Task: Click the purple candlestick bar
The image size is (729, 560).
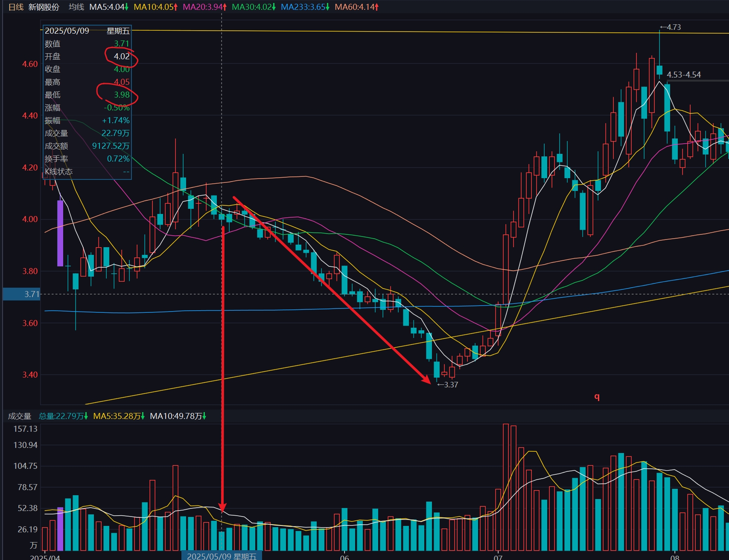Action: click(x=60, y=233)
